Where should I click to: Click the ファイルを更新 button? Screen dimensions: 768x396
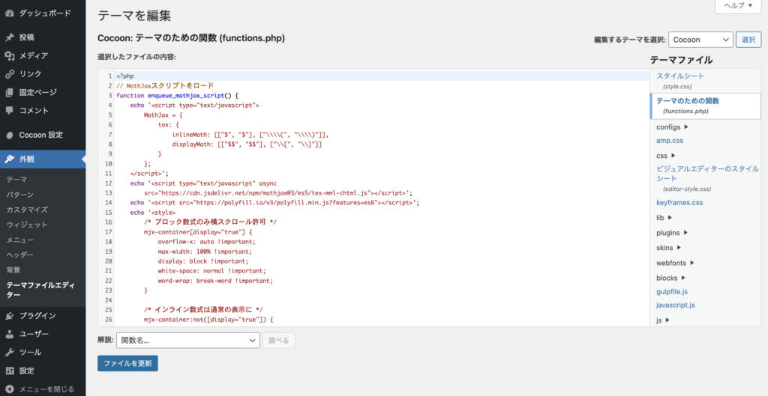pyautogui.click(x=127, y=363)
